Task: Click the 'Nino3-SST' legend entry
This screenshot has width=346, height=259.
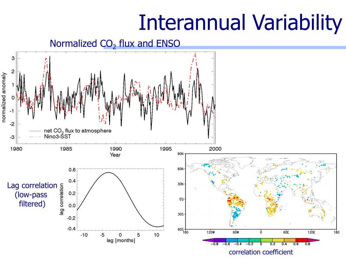Action: (57, 137)
